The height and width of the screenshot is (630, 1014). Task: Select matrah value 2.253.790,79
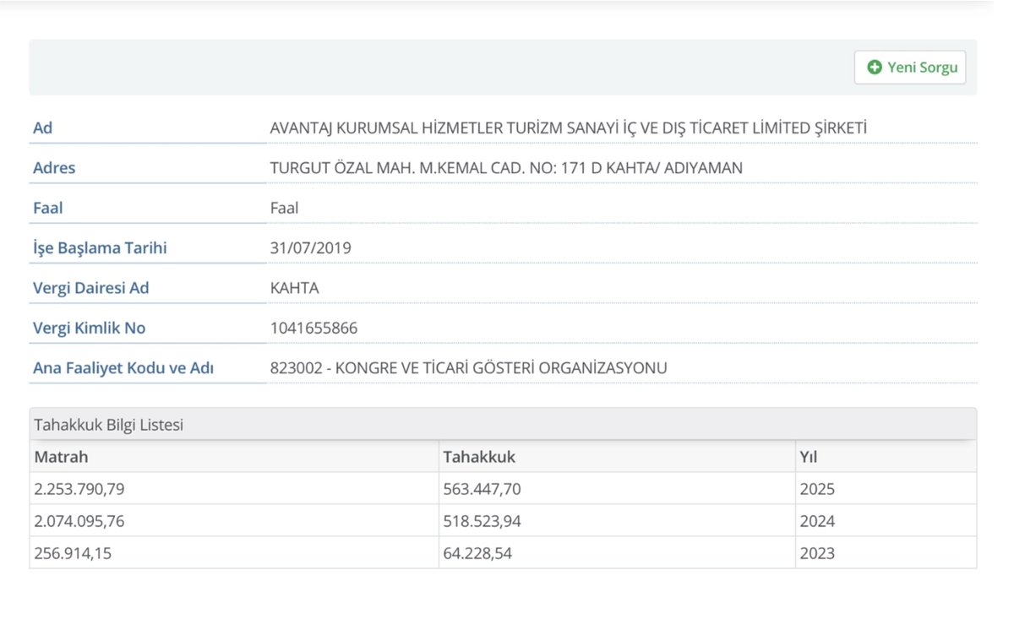[x=79, y=489]
